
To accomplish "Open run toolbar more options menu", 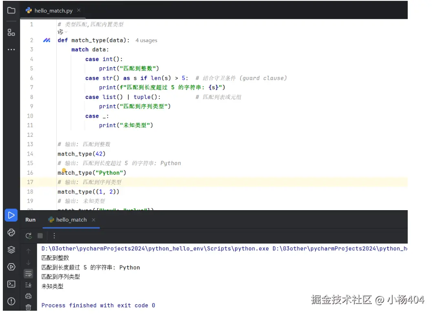I will [x=54, y=236].
